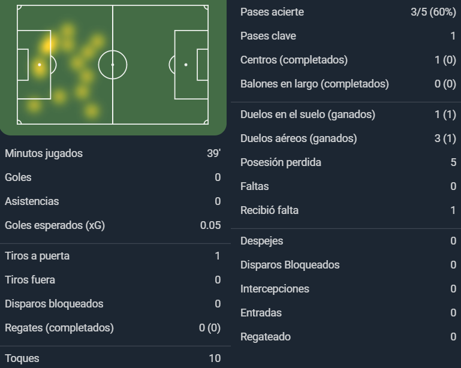The image size is (461, 368).
Task: Select the Pases clave row
Action: point(348,36)
